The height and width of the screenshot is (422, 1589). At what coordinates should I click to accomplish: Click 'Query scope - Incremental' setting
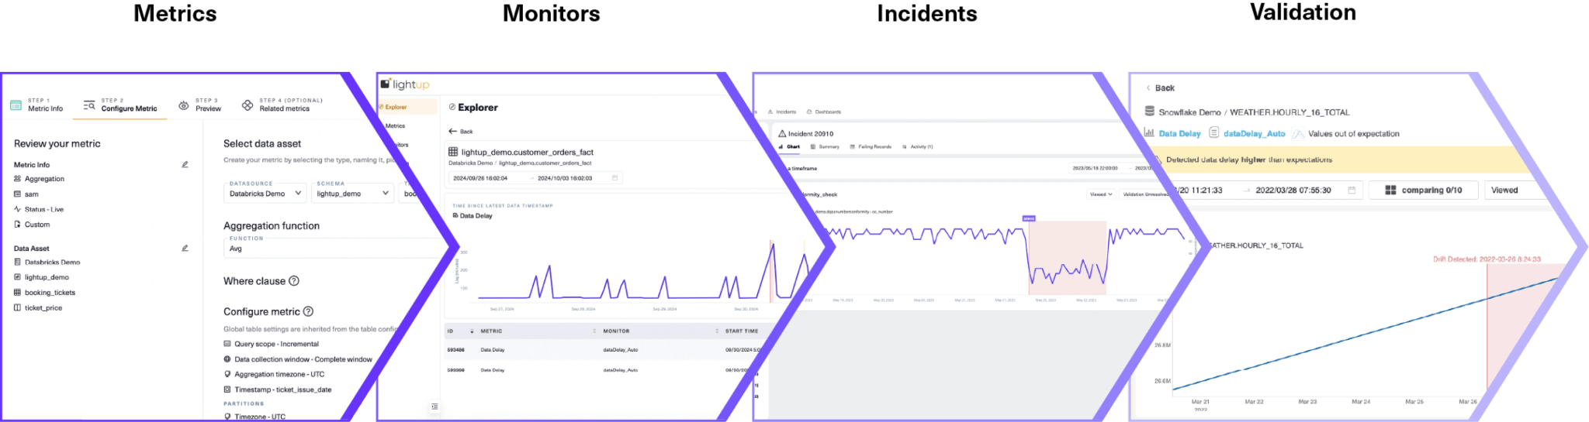point(272,344)
